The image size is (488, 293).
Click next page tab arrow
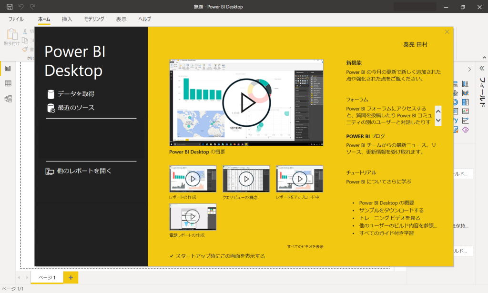click(27, 277)
